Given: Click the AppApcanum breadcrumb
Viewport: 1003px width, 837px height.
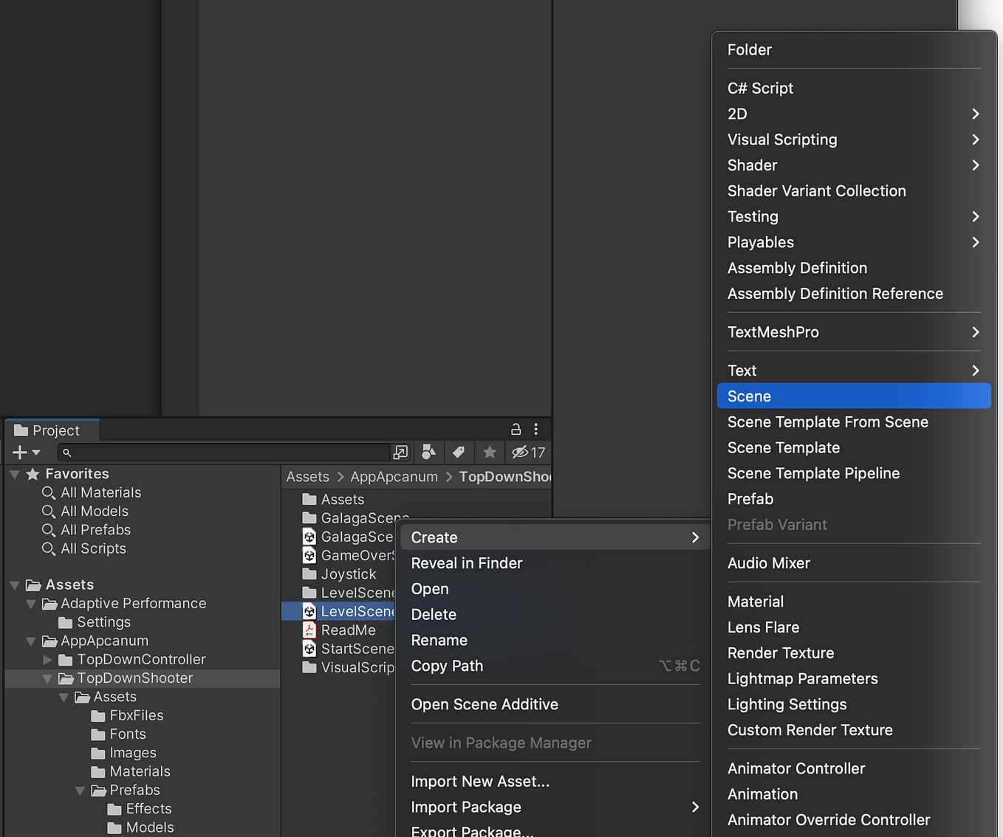Looking at the screenshot, I should (x=394, y=477).
